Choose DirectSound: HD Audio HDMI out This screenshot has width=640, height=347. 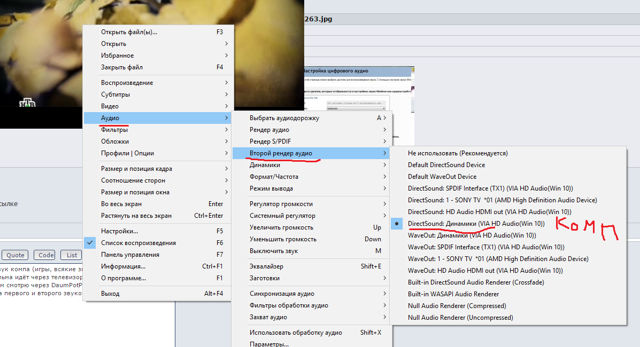click(x=508, y=212)
